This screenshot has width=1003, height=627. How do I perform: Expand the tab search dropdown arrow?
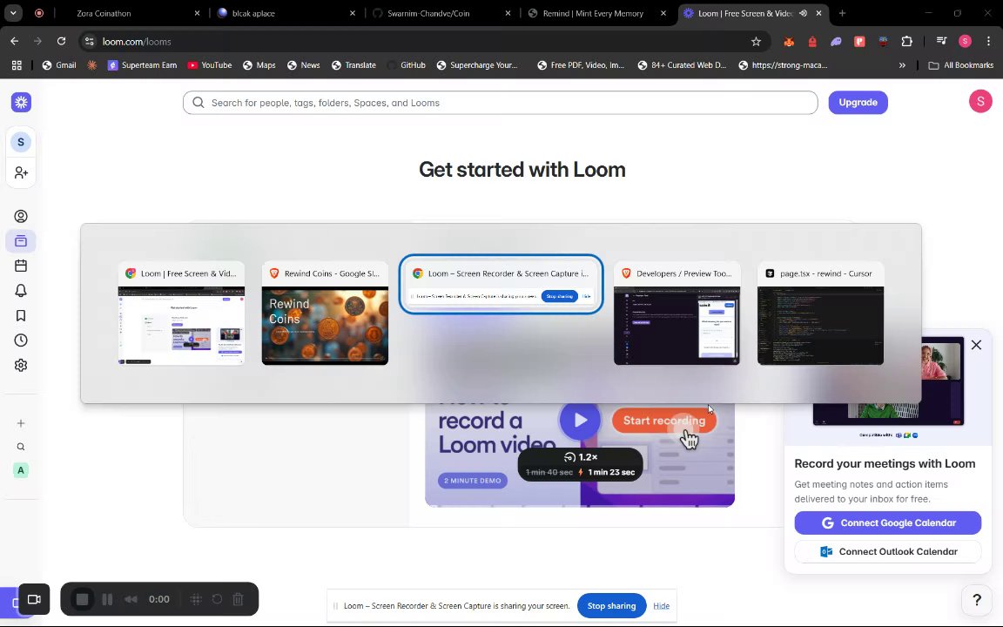click(x=13, y=13)
